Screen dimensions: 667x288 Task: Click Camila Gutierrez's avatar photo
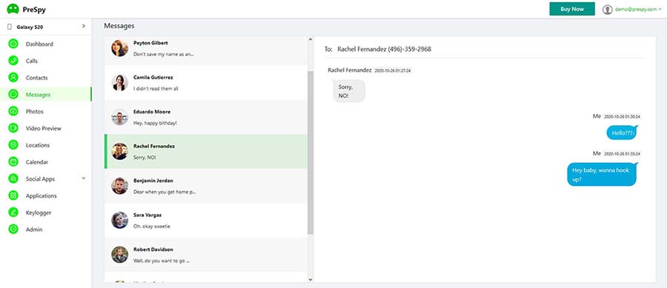coord(119,82)
